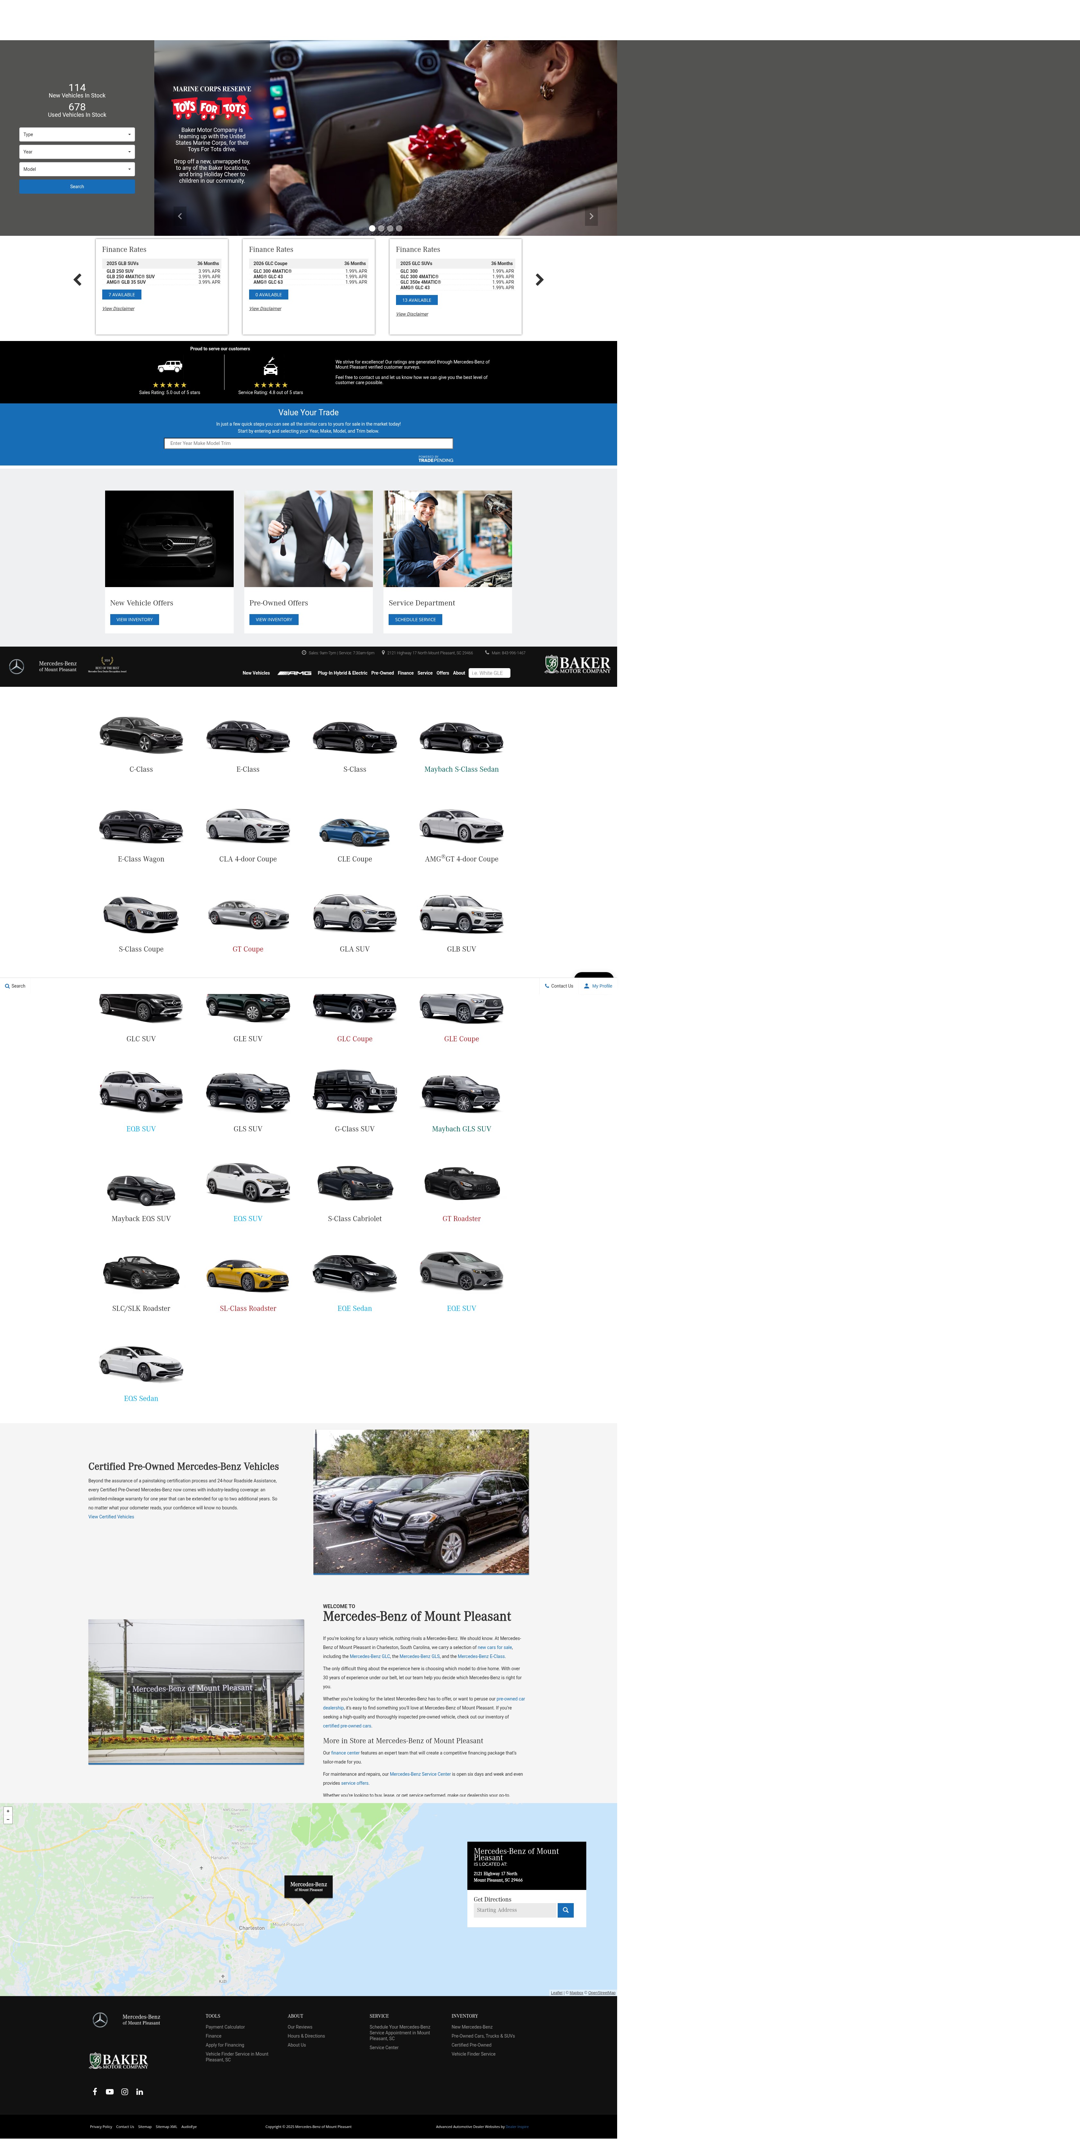Open the New Vehicle Offers car image
Image resolution: width=1080 pixels, height=2155 pixels.
point(169,539)
